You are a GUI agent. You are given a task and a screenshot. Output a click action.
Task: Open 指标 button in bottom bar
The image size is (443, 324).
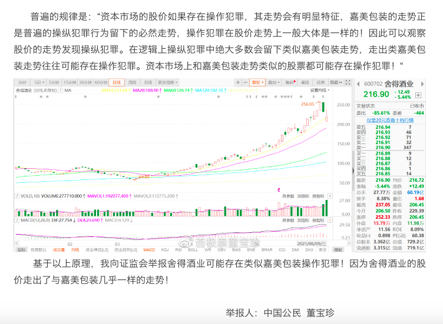[x=21, y=250]
